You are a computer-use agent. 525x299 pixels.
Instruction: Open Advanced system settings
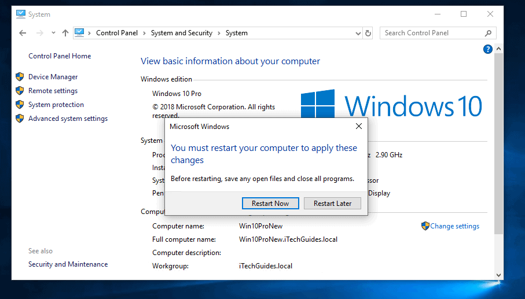tap(68, 119)
